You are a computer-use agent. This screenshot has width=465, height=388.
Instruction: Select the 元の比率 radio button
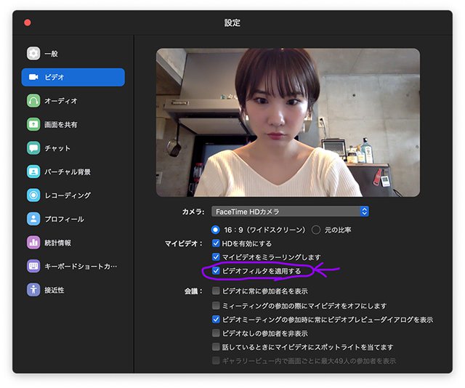316,230
